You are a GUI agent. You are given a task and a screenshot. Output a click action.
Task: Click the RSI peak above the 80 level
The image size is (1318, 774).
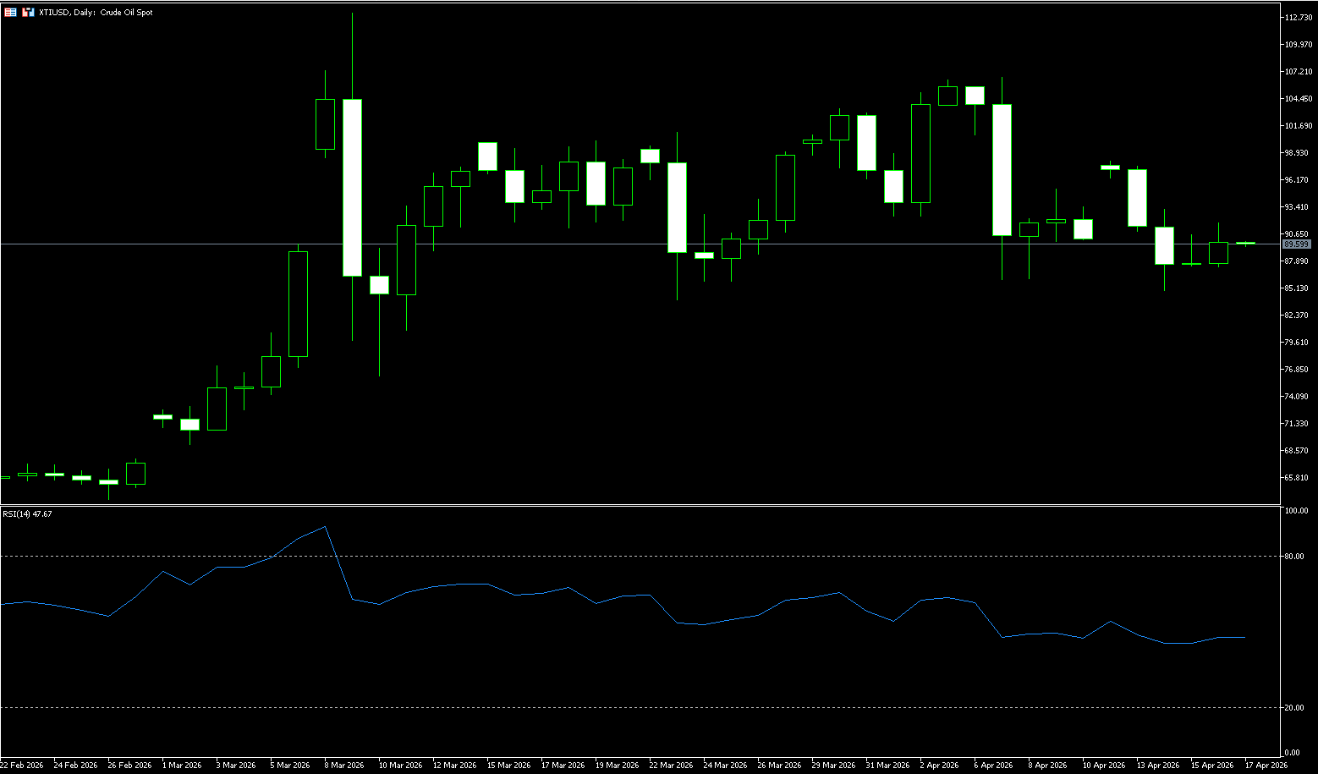click(326, 527)
